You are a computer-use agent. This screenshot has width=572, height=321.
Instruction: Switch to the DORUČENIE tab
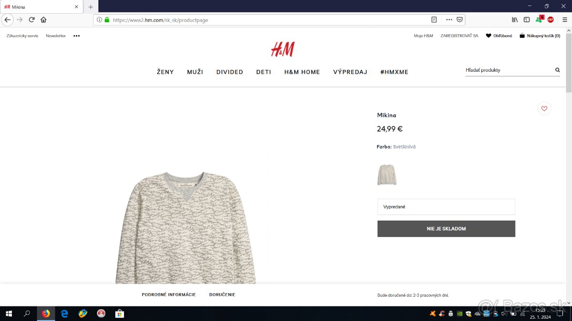(222, 295)
